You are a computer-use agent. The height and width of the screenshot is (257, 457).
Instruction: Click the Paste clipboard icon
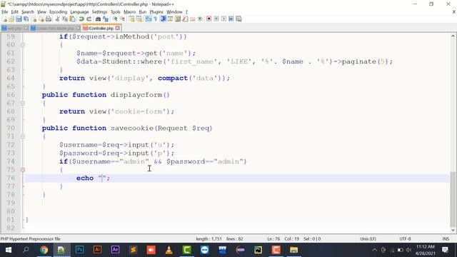click(72, 19)
